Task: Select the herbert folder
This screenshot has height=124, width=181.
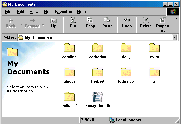Action: click(x=98, y=76)
